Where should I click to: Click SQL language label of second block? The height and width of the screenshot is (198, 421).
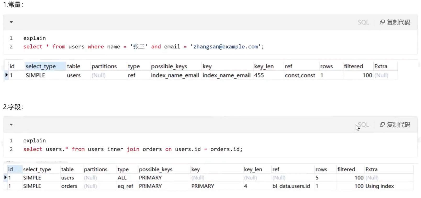[x=363, y=125]
